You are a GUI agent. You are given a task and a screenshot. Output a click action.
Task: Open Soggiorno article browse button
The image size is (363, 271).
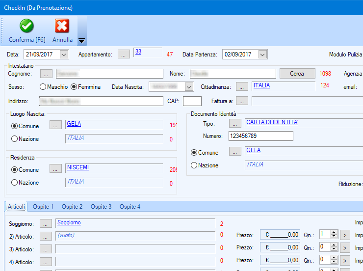tap(46, 223)
